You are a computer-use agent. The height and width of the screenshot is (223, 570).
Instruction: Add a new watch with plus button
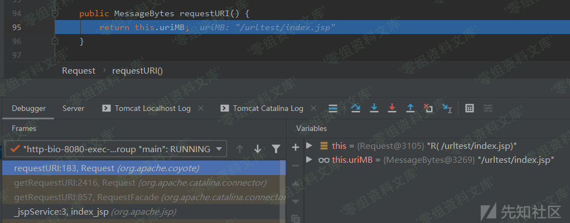pyautogui.click(x=295, y=147)
